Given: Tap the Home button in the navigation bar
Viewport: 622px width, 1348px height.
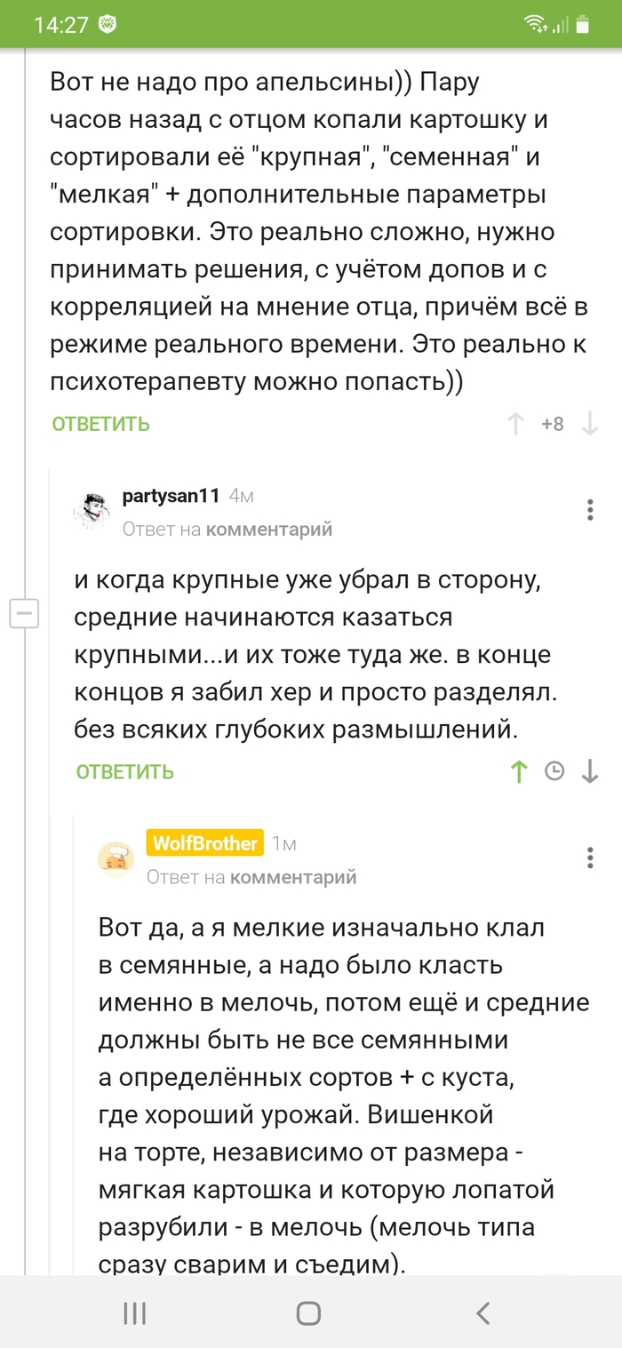Looking at the screenshot, I should pyautogui.click(x=310, y=1313).
